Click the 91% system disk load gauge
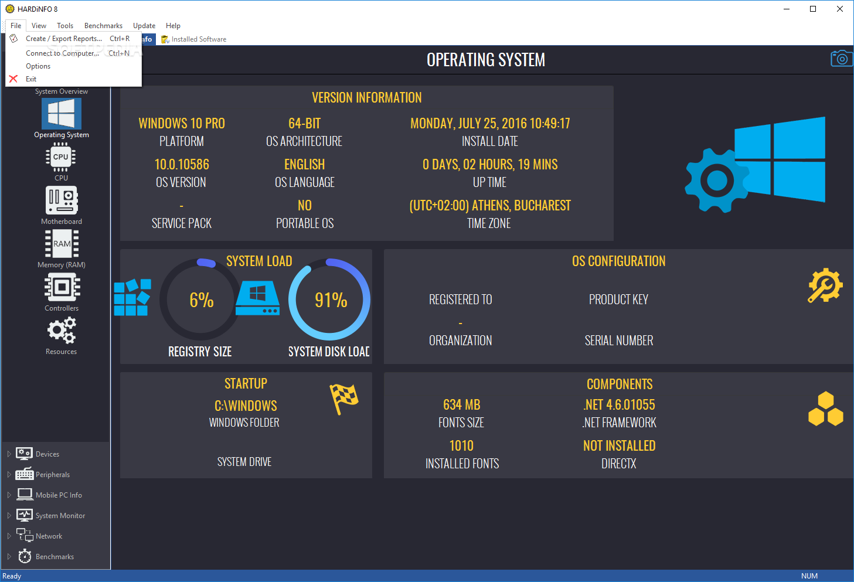Image resolution: width=854 pixels, height=582 pixels. 330,299
